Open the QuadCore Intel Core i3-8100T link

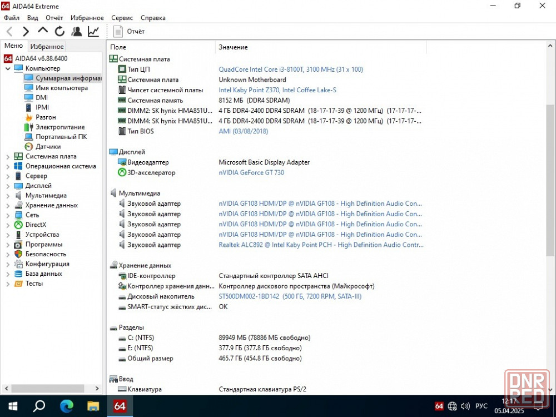tap(291, 69)
